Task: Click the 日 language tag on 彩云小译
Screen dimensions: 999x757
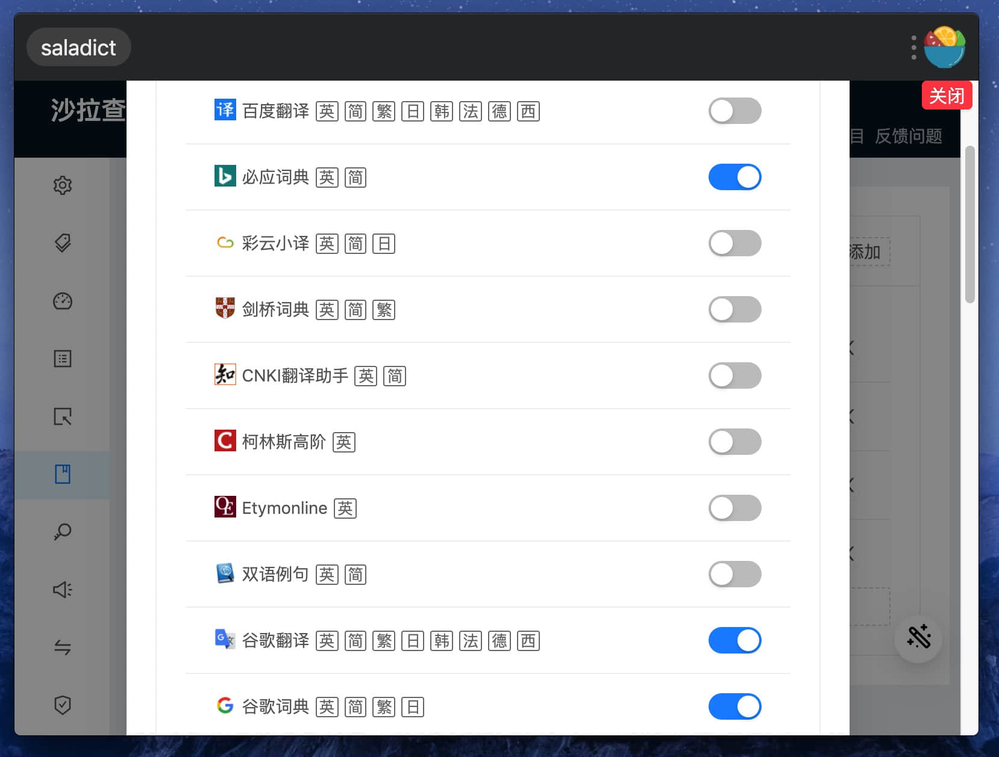Action: click(x=384, y=244)
